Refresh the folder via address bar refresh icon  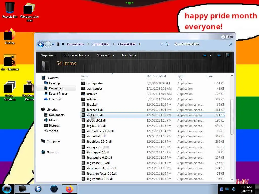click(167, 44)
